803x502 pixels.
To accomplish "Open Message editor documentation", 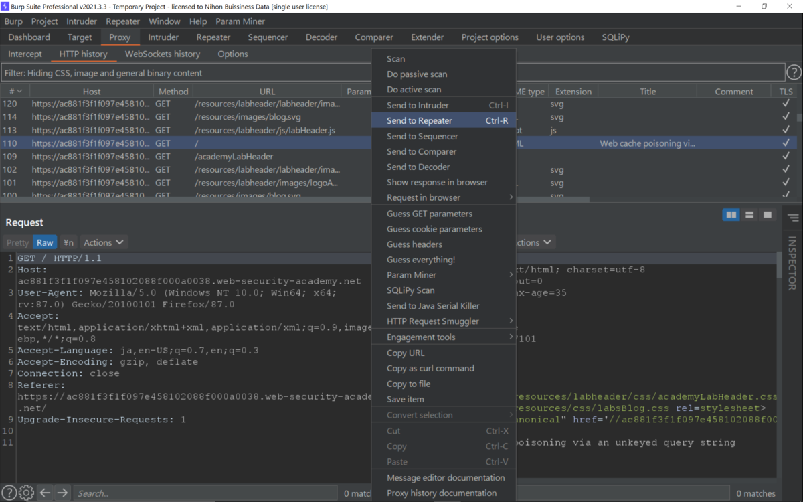I will click(x=444, y=477).
